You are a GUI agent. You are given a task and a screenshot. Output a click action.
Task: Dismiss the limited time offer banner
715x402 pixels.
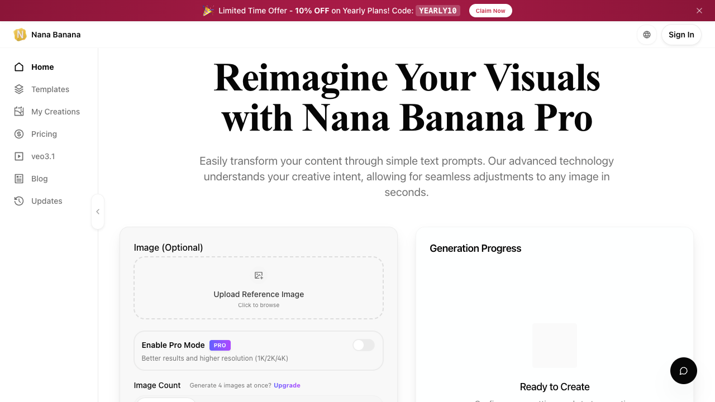pyautogui.click(x=699, y=10)
